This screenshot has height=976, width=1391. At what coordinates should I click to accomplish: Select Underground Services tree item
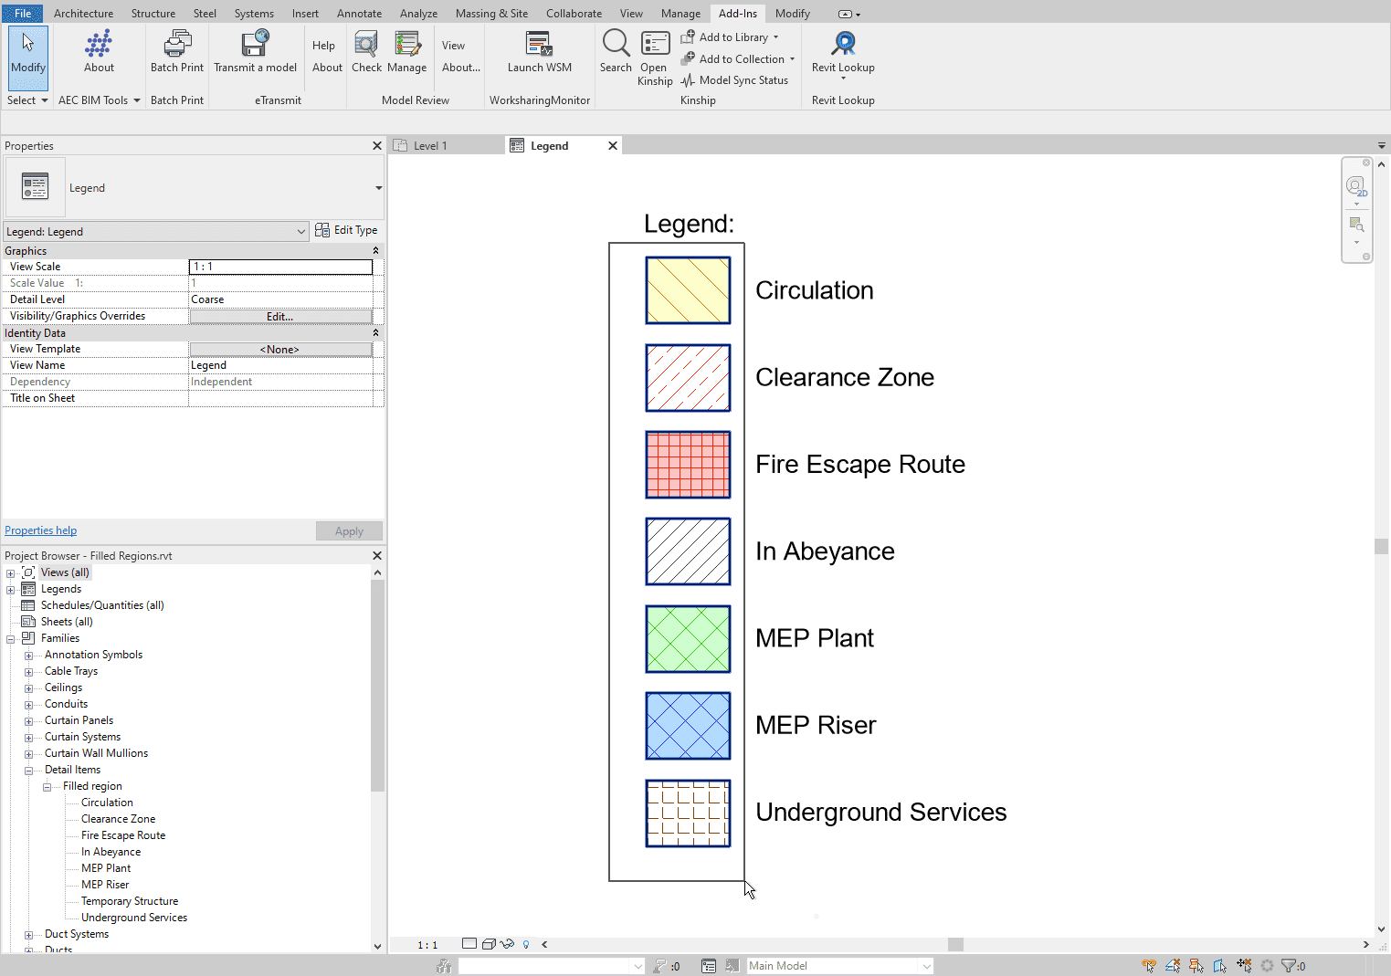click(134, 918)
